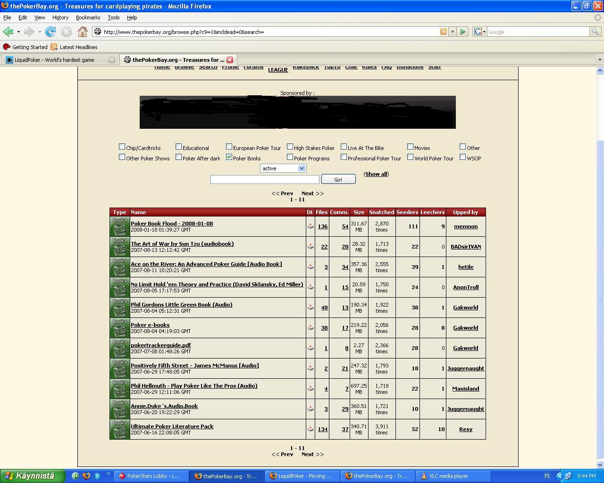The height and width of the screenshot is (483, 604).
Task: Click the vertical page scrollbar thumb
Action: 600,299
